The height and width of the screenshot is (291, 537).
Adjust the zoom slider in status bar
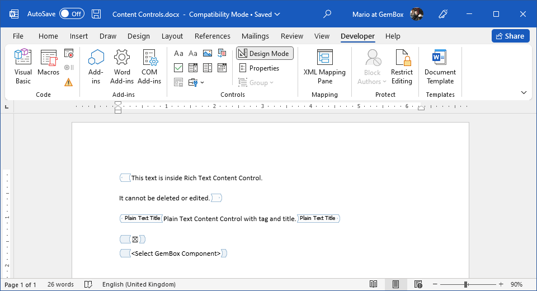[465, 284]
